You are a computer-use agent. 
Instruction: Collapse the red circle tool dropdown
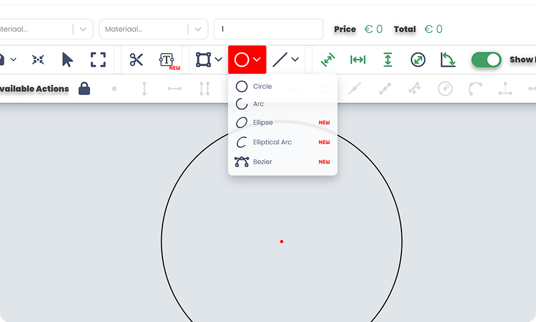(257, 60)
